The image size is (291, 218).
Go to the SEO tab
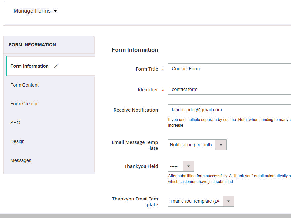pyautogui.click(x=15, y=123)
